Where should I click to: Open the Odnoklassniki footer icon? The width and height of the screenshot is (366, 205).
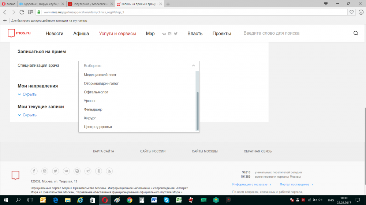pos(98,171)
